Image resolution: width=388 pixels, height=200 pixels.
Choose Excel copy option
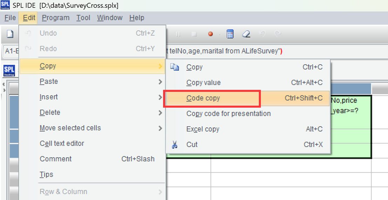point(203,129)
